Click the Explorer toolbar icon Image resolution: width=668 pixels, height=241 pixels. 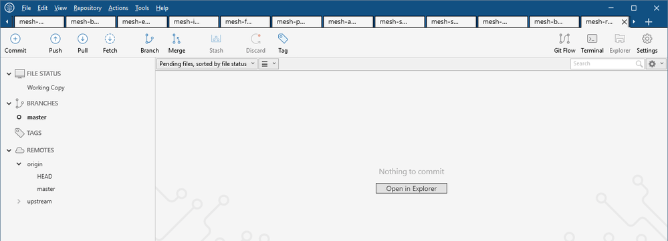tap(620, 39)
